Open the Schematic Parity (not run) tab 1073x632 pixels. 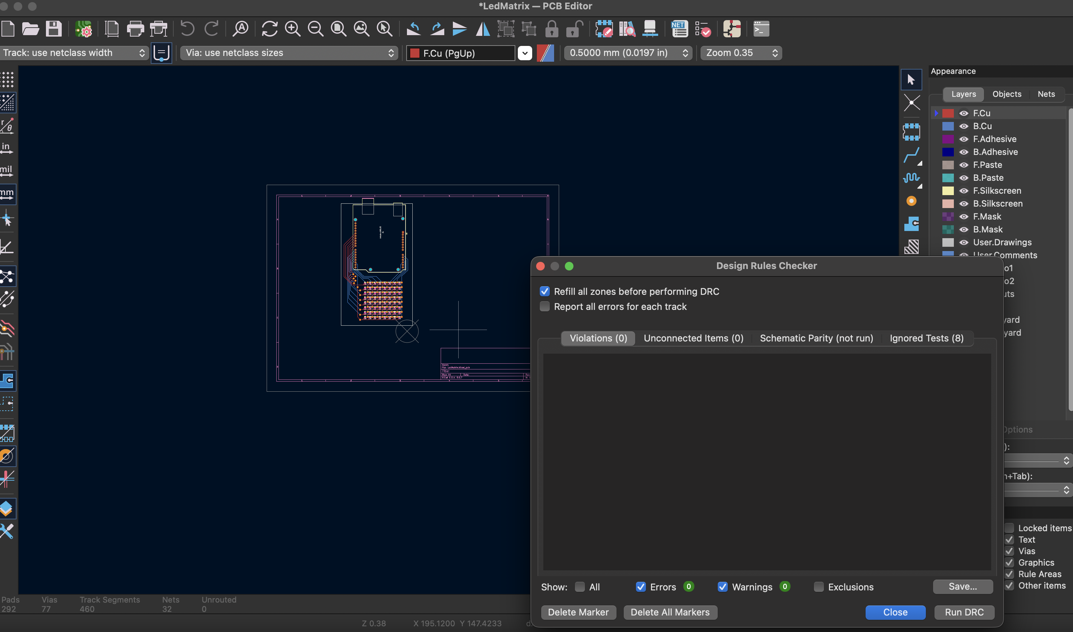click(x=816, y=338)
